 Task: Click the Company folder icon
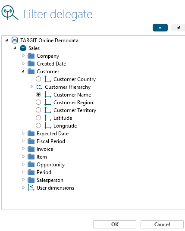tap(31, 56)
